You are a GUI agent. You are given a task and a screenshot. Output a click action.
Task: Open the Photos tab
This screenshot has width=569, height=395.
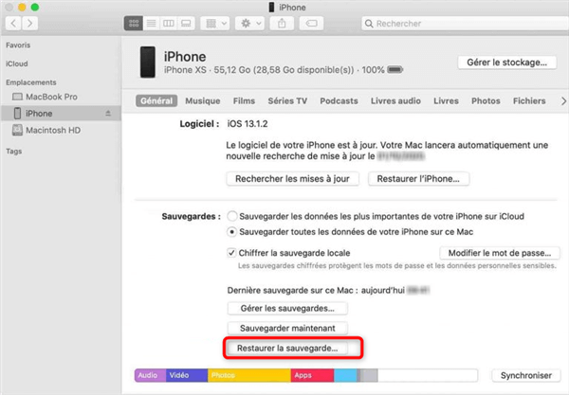486,100
